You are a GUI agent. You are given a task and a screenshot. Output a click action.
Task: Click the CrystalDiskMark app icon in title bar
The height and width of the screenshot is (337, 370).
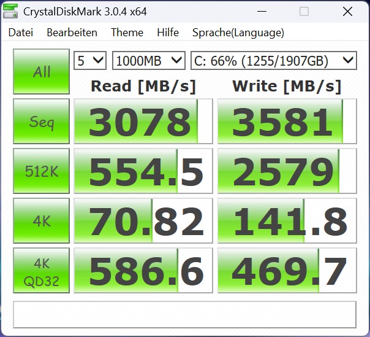(10, 11)
